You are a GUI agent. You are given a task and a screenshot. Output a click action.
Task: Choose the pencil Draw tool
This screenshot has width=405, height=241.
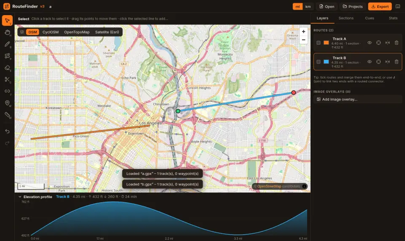click(x=7, y=44)
